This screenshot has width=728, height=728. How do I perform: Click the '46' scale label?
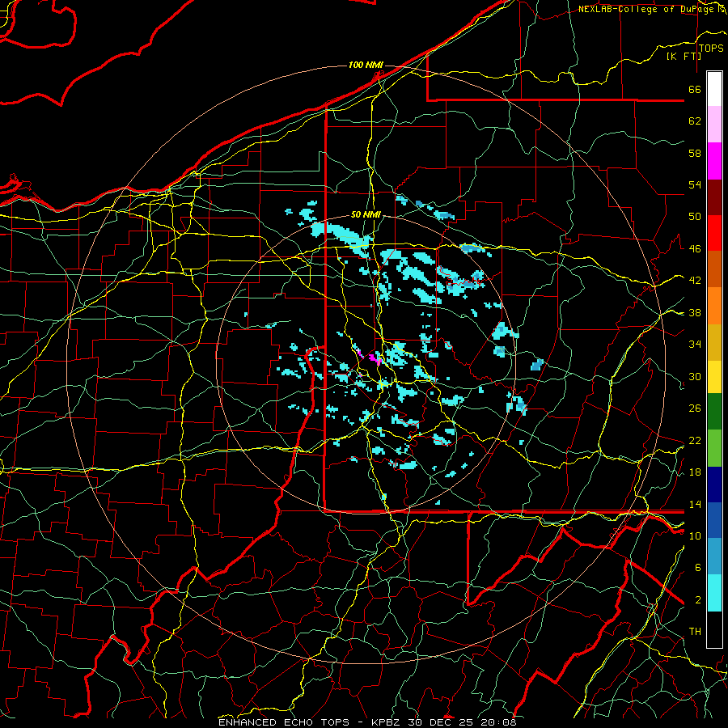(695, 249)
